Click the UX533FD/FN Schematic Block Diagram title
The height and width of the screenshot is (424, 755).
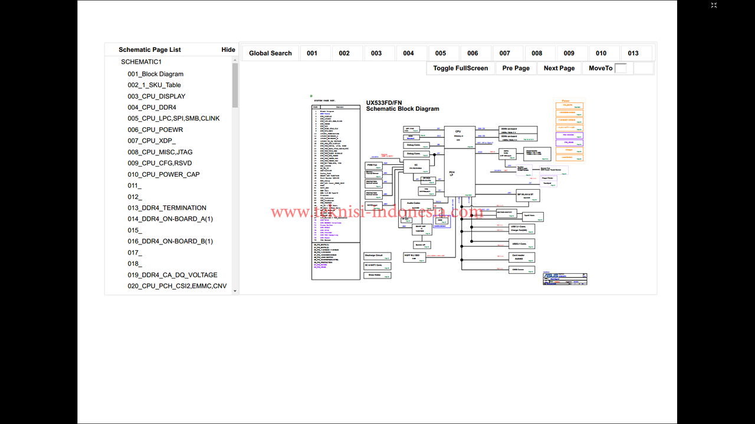click(x=403, y=105)
